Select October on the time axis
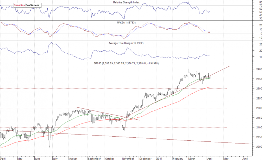The height and width of the screenshot is (160, 263). coord(110,159)
